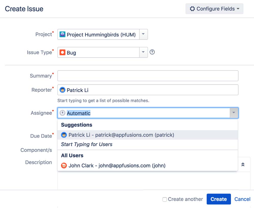Viewport: 254px width, 208px height.
Task: Click the Automatic assignee avatar icon
Action: (62, 113)
